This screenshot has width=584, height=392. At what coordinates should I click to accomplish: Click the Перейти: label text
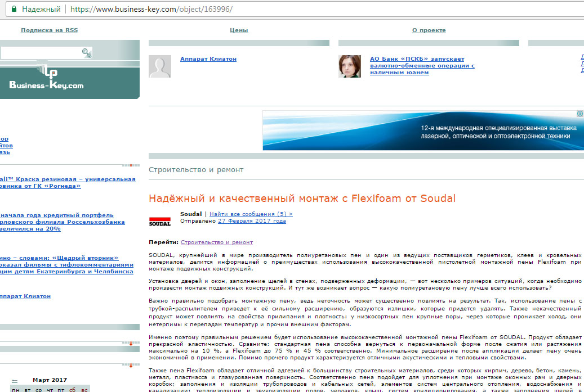pyautogui.click(x=163, y=242)
